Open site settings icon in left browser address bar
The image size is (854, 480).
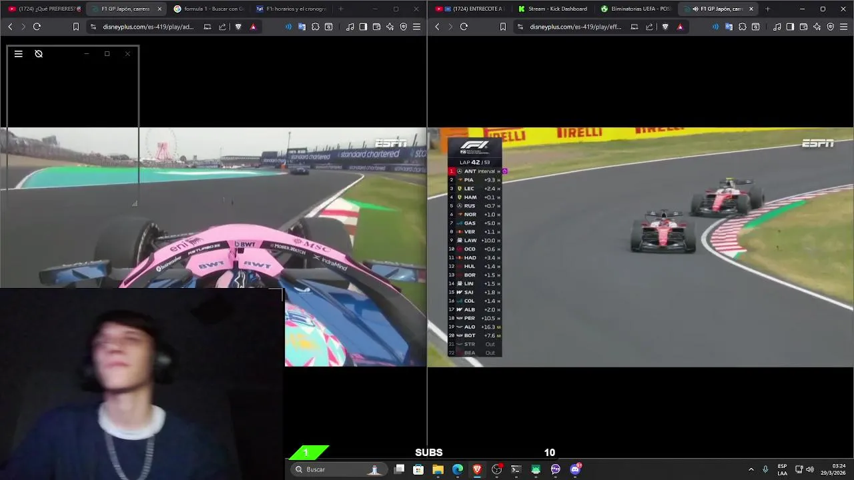pos(93,27)
